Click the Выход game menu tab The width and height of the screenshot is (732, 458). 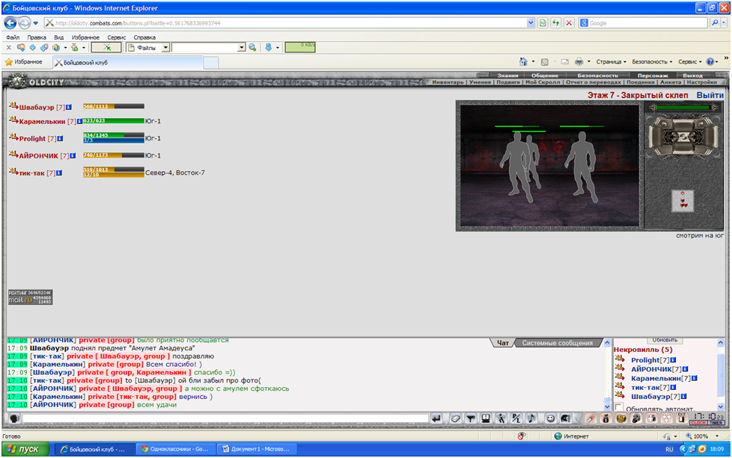692,75
